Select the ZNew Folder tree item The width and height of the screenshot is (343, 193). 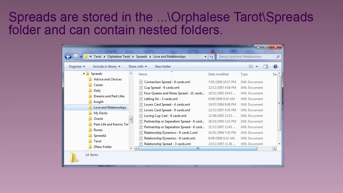point(103,147)
